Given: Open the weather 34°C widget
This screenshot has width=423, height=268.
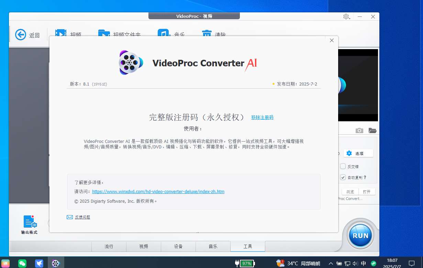Looking at the screenshot, I should [298, 264].
